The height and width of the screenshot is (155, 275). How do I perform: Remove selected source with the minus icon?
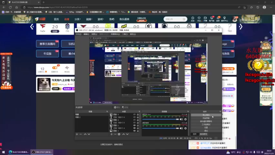pyautogui.click(x=115, y=134)
